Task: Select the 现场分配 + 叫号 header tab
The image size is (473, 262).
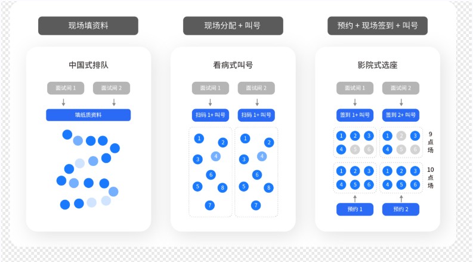Action: coord(233,26)
